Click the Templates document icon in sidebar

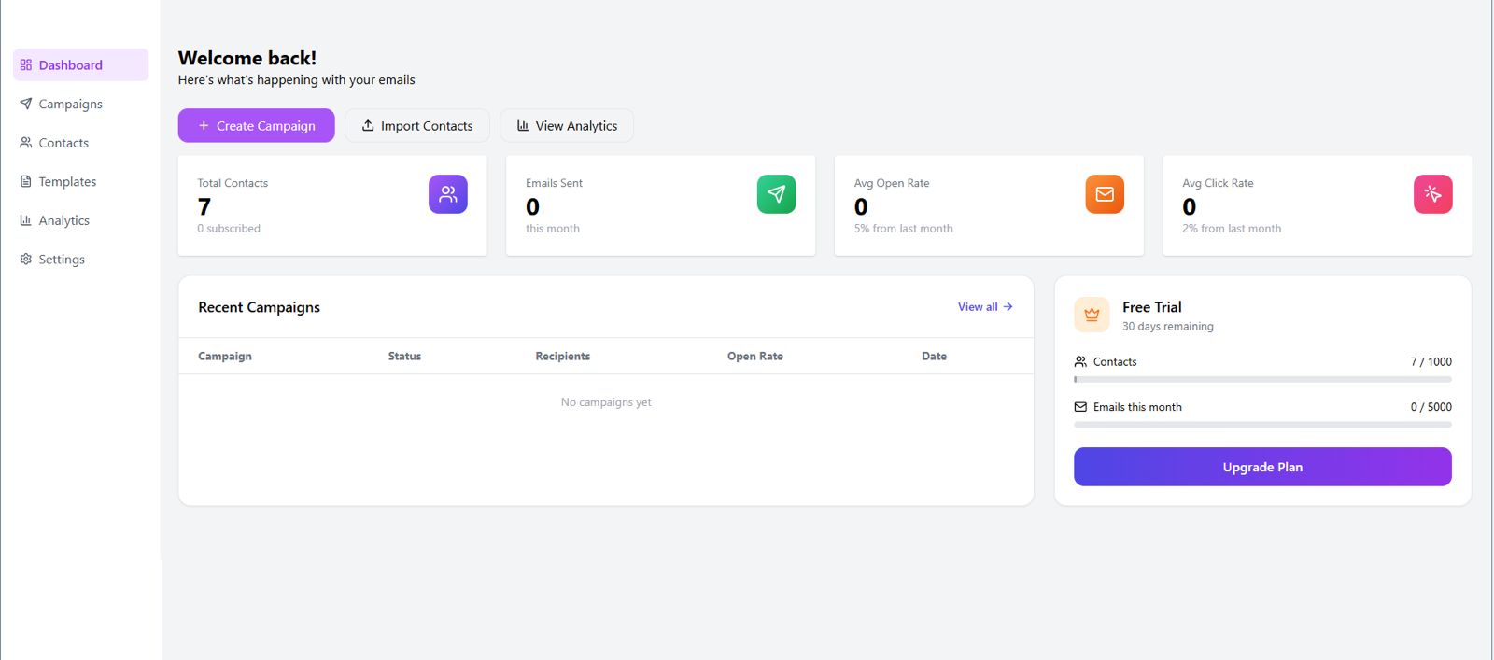pyautogui.click(x=26, y=182)
